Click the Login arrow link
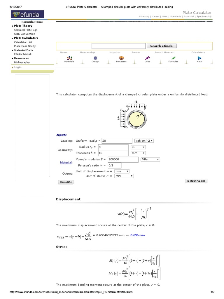The width and height of the screenshot is (224, 299). click(17, 67)
